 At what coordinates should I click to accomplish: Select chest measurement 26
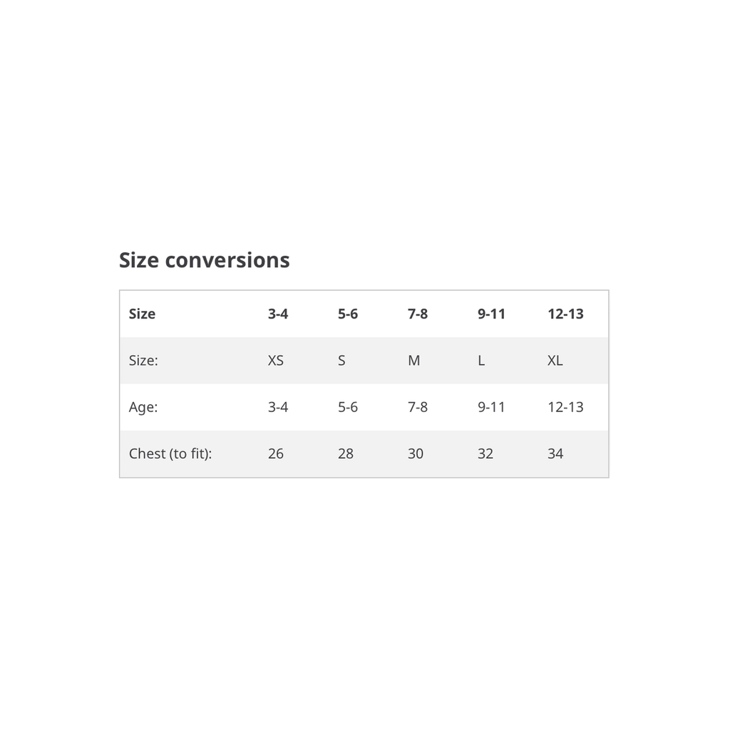pyautogui.click(x=276, y=453)
